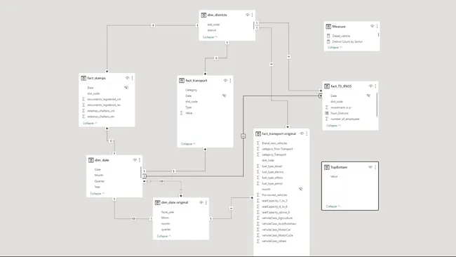Click the calculator icon beside Diesel_vehicle measure
Viewport: 456px width, 257px height.
click(328, 36)
